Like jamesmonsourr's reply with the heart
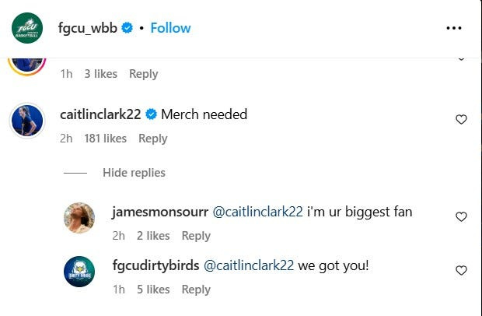482x316 pixels. pos(461,216)
